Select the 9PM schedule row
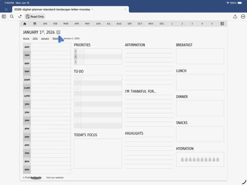247x185 pixels. 47,170
